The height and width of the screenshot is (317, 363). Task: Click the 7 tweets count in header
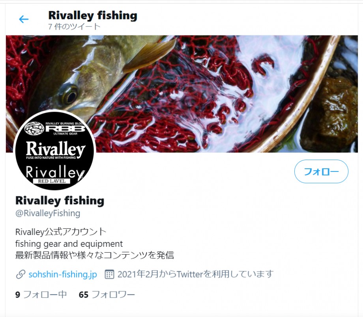coord(74,26)
